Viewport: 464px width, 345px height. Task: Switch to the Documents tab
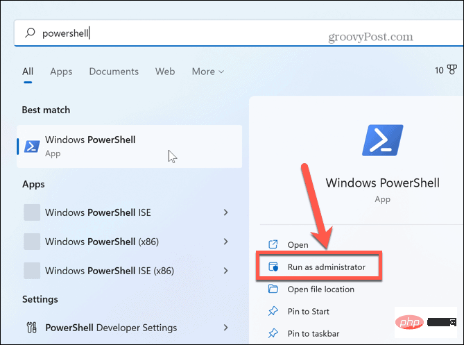tap(114, 71)
